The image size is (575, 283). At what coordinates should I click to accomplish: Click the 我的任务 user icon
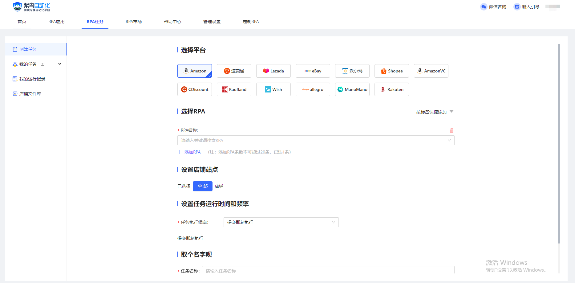15,64
